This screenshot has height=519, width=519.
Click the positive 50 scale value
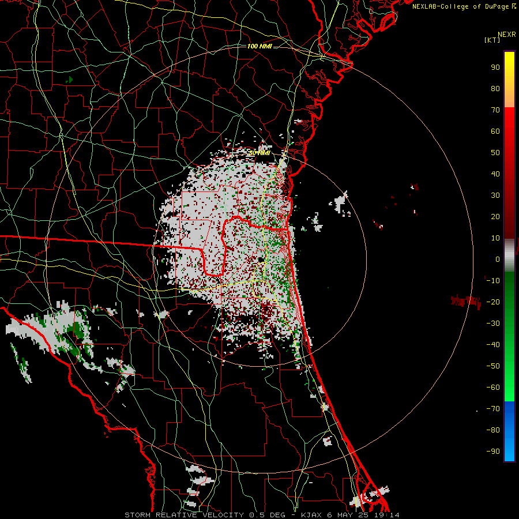495,153
